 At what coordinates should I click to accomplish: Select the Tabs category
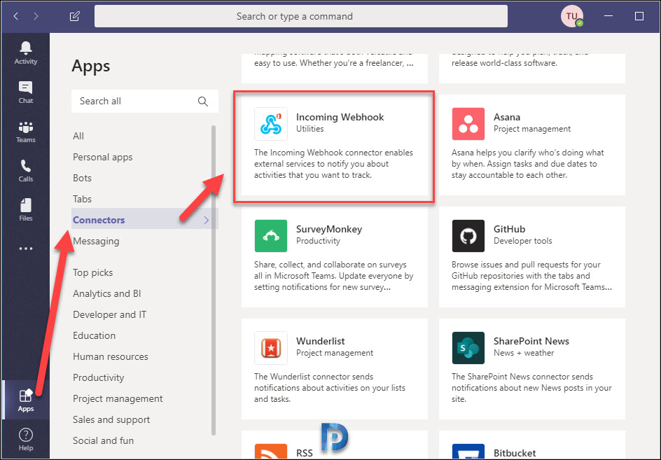coord(82,199)
